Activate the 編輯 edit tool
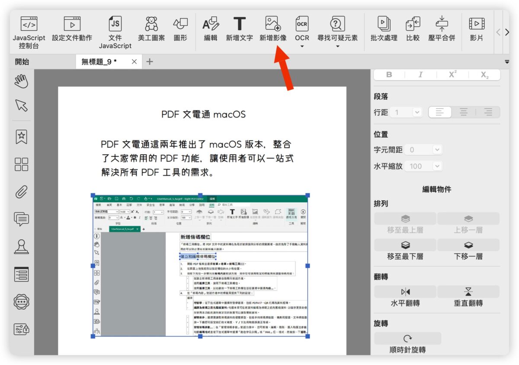The height and width of the screenshot is (365, 519). [x=211, y=29]
